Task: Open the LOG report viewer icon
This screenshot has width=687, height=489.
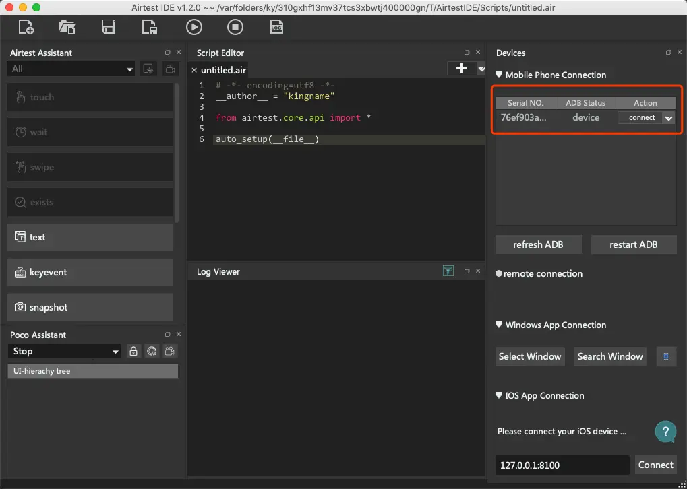Action: click(x=276, y=27)
